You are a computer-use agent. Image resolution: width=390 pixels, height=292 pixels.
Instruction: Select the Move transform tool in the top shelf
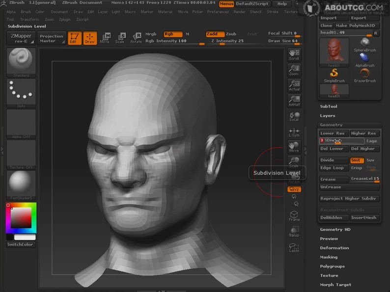click(x=105, y=38)
